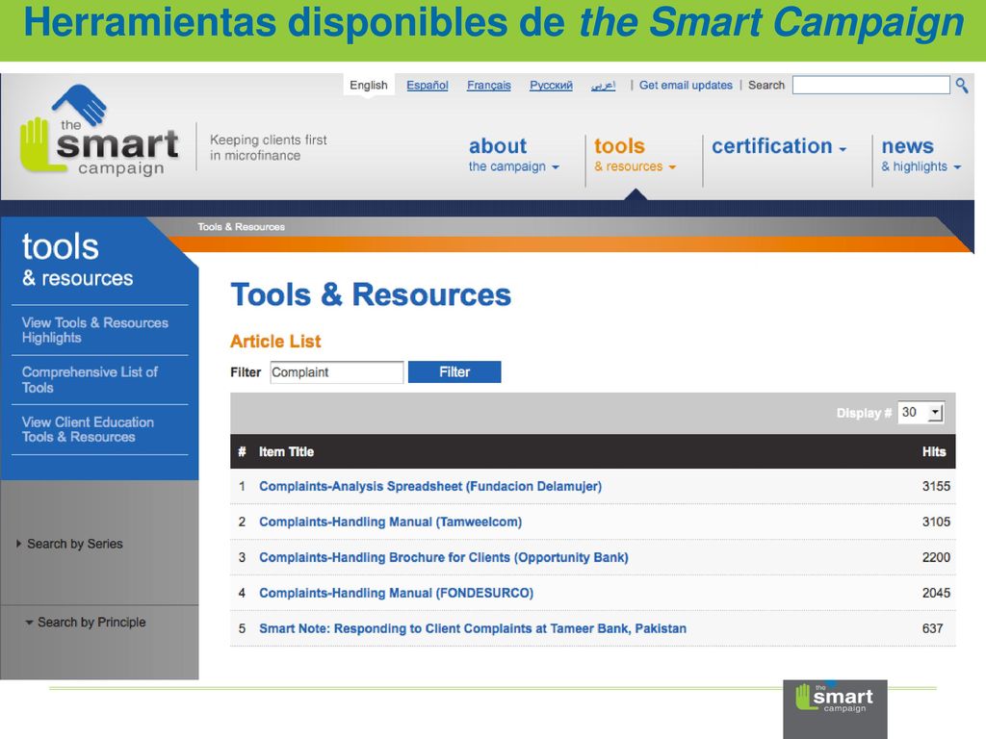The height and width of the screenshot is (739, 986).
Task: Click the Tools & Resources page title
Action: point(371,294)
